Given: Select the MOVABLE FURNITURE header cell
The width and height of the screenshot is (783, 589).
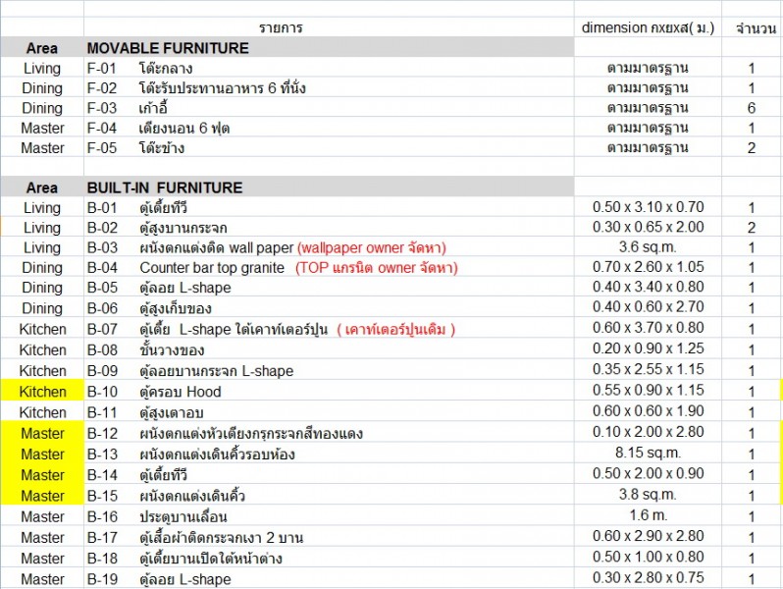Looking at the screenshot, I should (x=329, y=48).
